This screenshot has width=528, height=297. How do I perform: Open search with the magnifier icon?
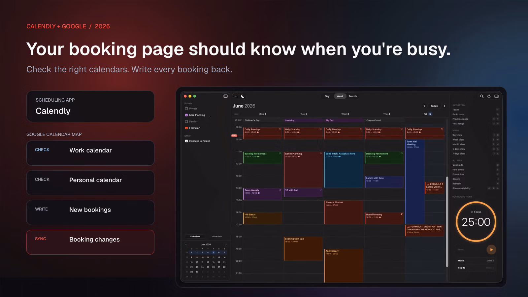pos(481,96)
